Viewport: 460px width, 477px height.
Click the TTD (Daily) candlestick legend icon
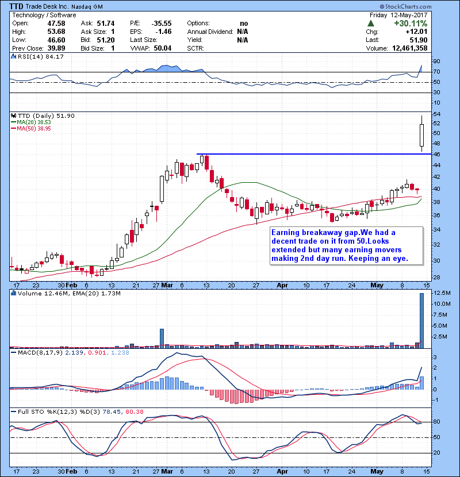(13, 116)
